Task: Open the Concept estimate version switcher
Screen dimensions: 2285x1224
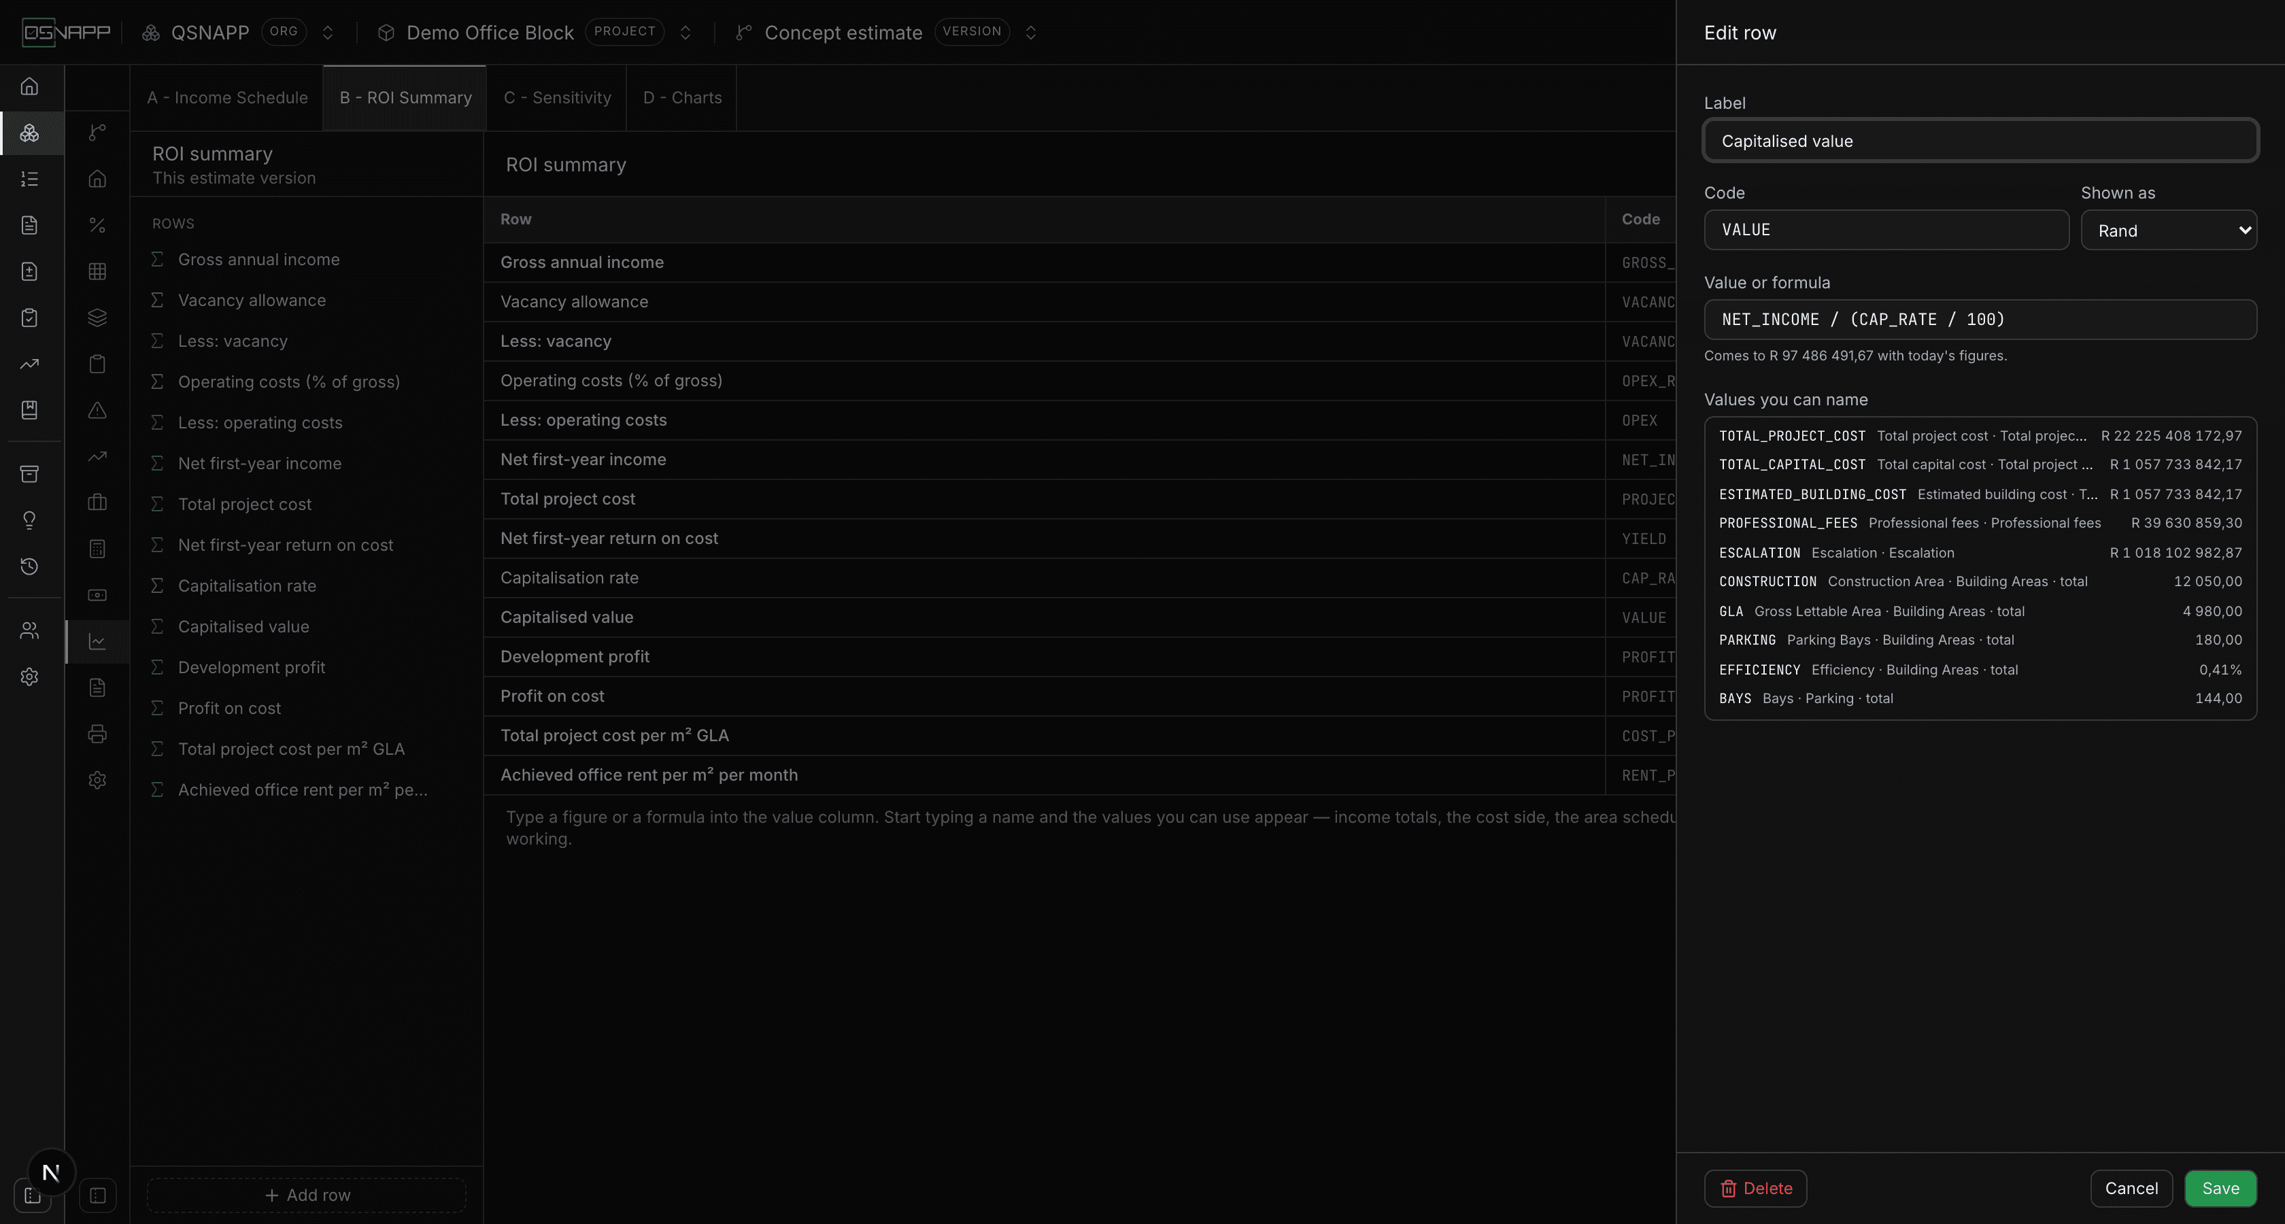Action: [1031, 33]
